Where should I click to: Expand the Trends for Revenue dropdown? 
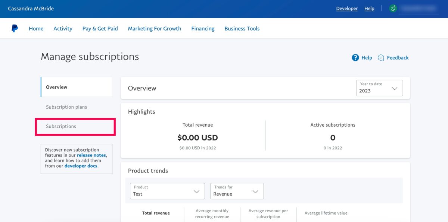237,191
